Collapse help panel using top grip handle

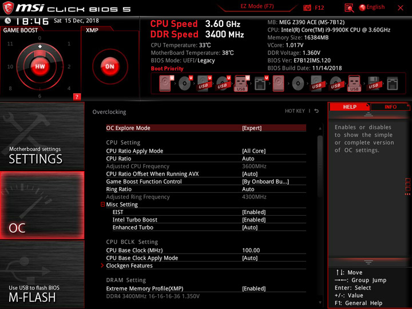click(x=369, y=114)
